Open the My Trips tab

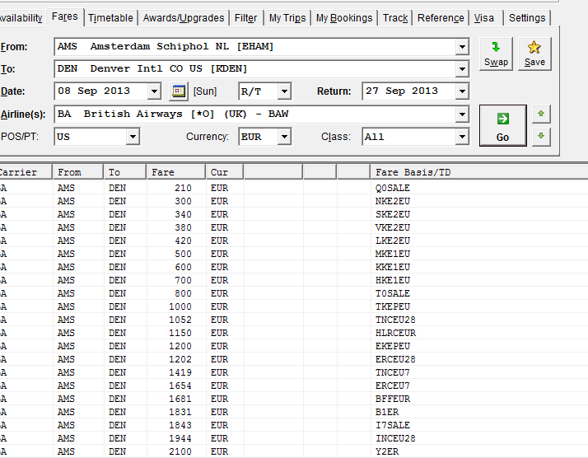coord(287,18)
